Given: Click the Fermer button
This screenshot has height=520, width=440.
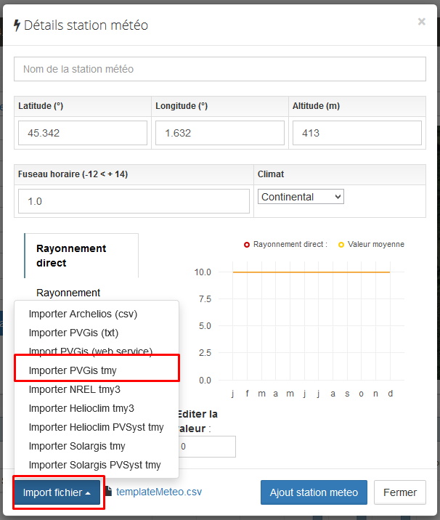Looking at the screenshot, I should tap(400, 492).
